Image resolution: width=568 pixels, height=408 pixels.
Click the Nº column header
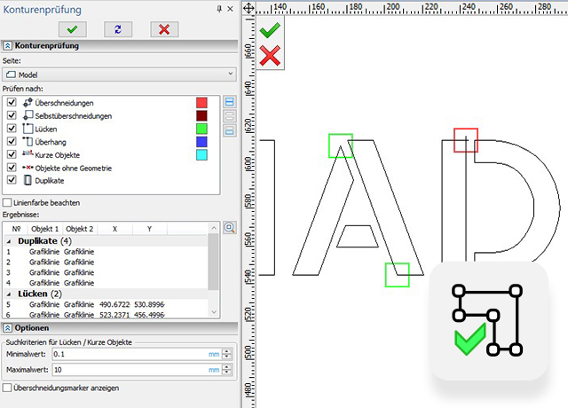[x=16, y=229]
